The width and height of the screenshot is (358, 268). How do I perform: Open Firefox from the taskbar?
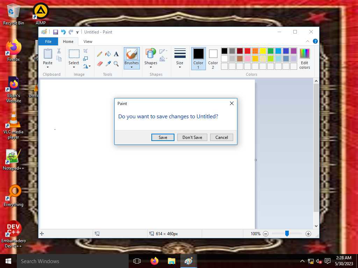click(154, 261)
